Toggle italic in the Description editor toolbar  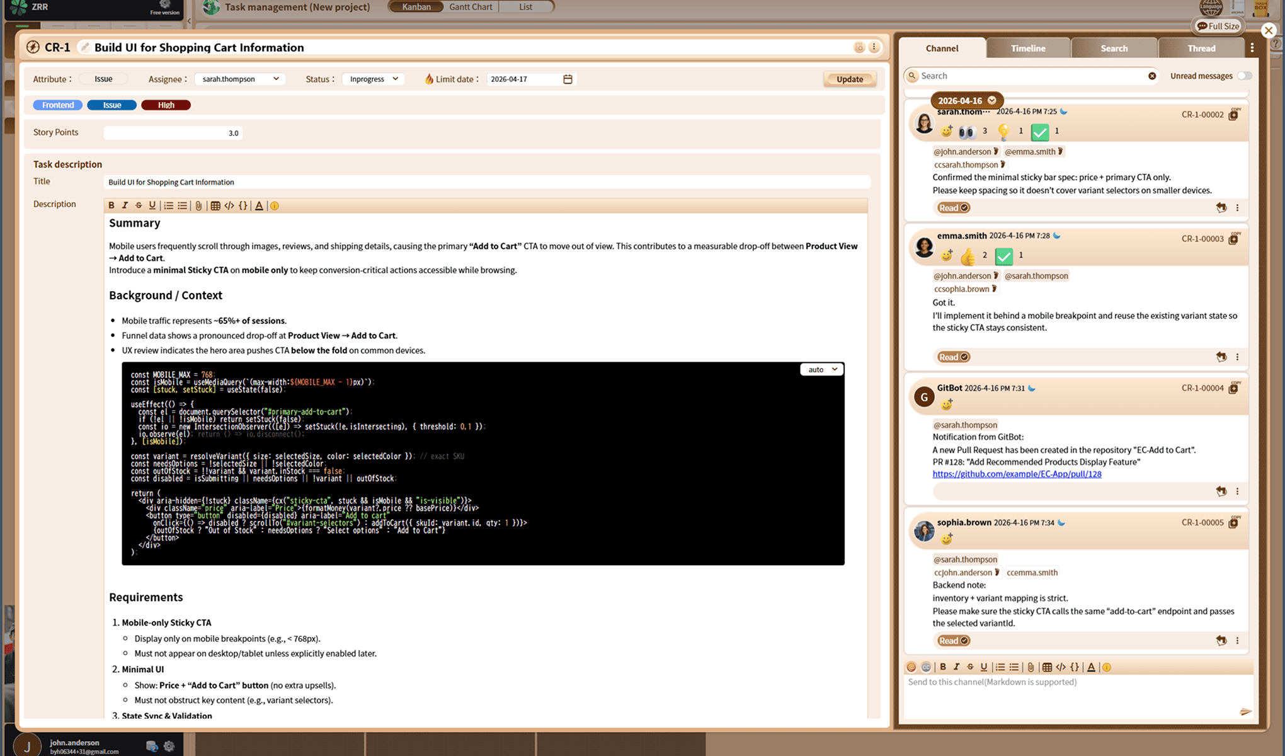(x=125, y=205)
